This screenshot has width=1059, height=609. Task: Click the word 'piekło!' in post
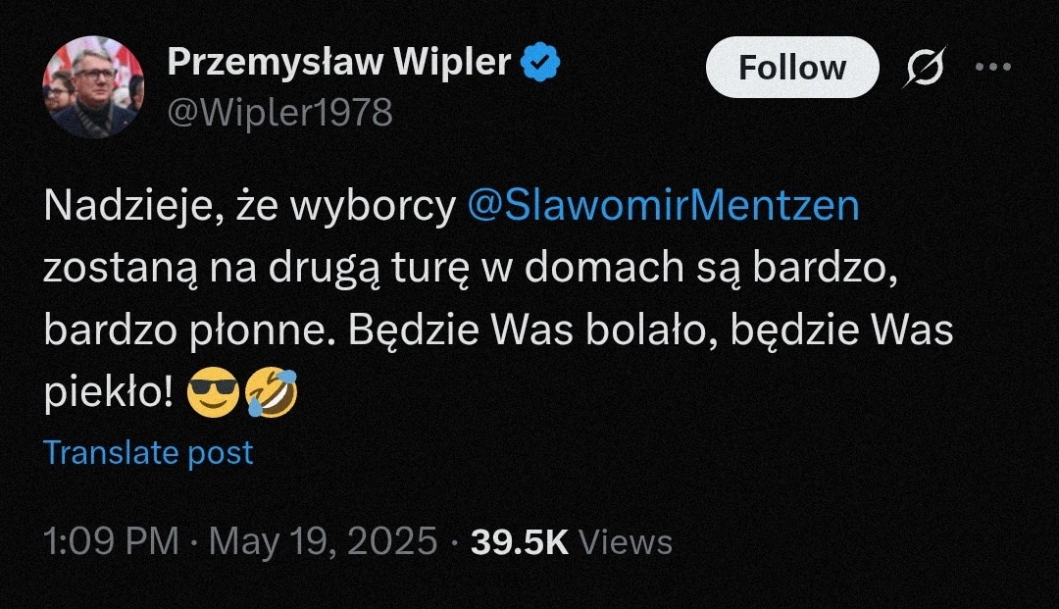(109, 393)
